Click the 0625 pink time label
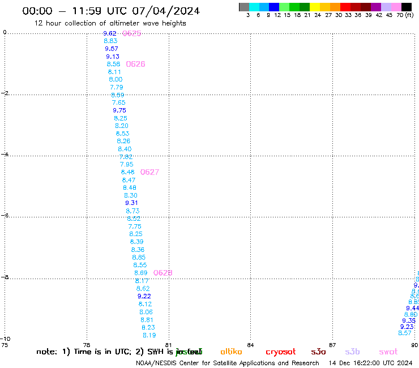 [132, 33]
